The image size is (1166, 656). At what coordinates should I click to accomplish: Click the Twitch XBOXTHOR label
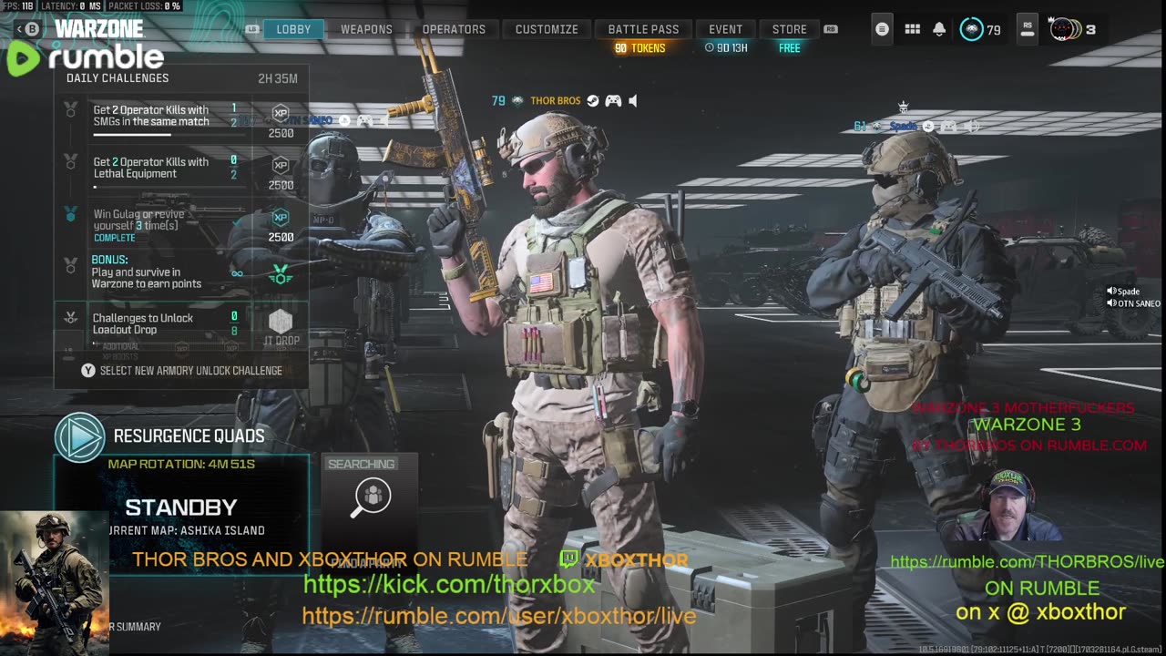(624, 559)
